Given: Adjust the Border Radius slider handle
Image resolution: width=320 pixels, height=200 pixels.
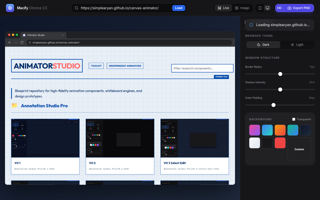Looking at the screenshot, I should coord(280,74).
